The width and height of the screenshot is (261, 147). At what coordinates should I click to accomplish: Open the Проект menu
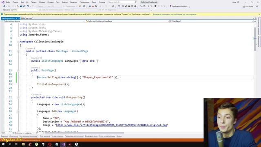pos(33,2)
